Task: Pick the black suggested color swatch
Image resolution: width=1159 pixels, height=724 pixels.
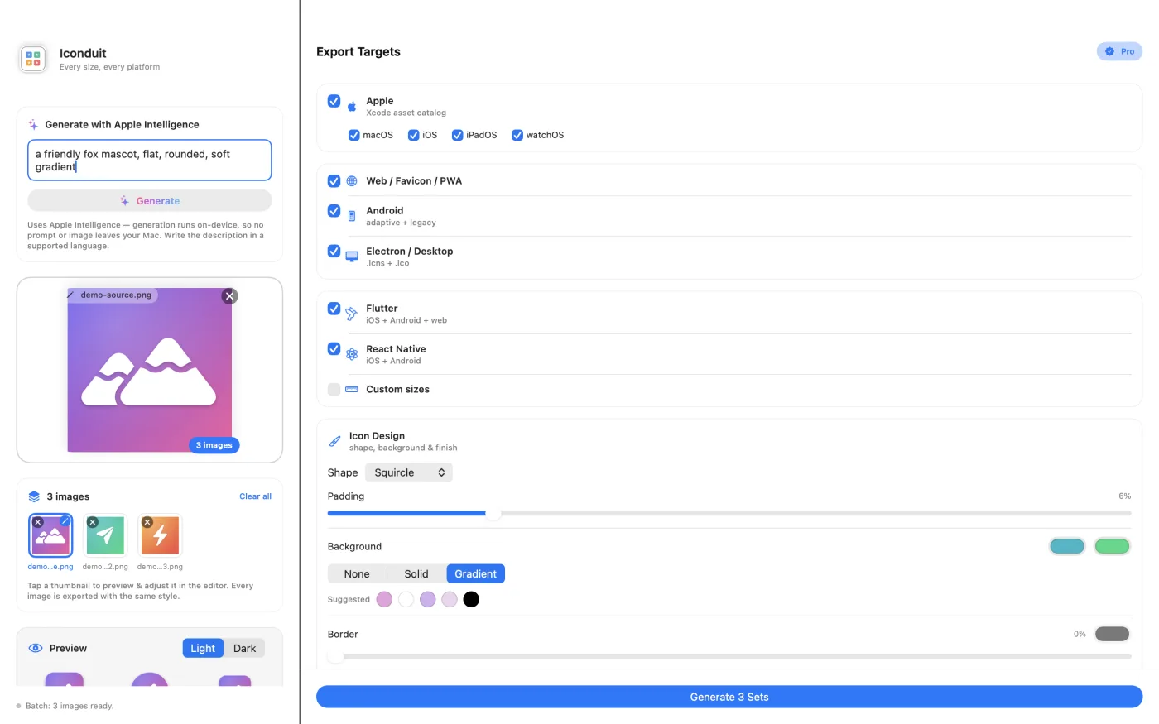Action: tap(471, 599)
